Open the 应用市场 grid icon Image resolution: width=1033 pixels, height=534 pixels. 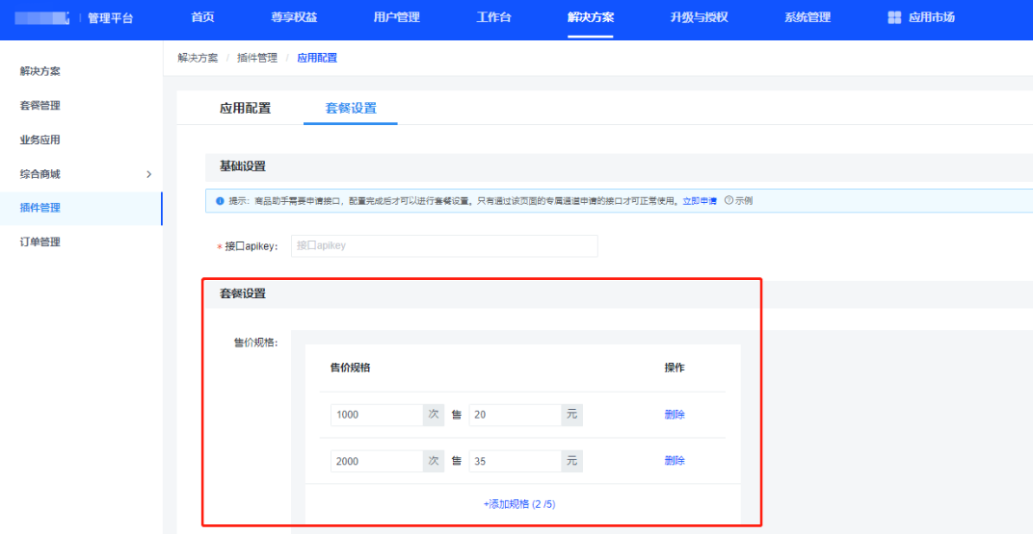point(894,17)
